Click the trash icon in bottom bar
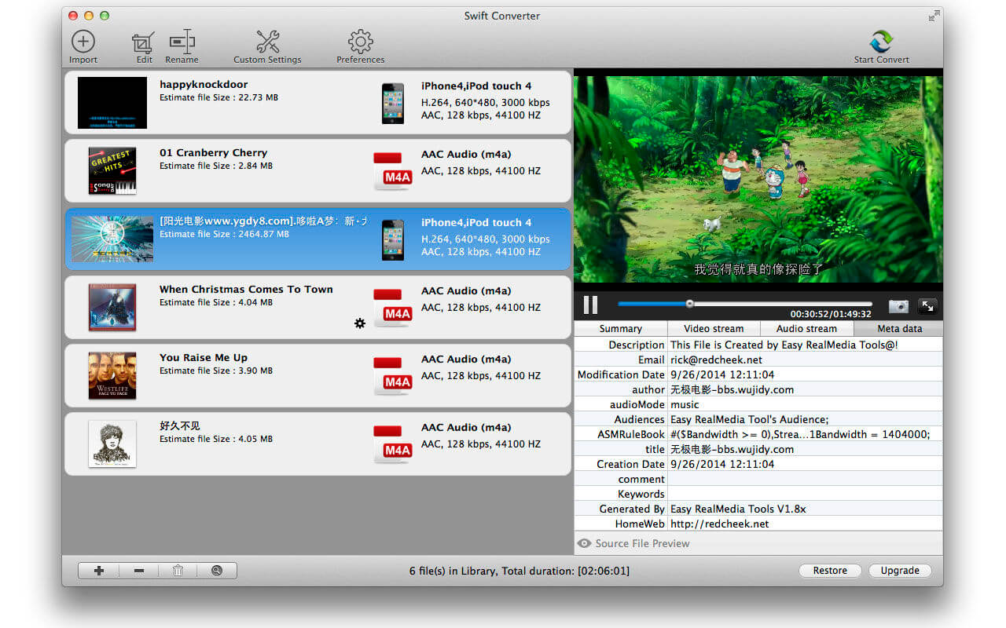 [178, 571]
